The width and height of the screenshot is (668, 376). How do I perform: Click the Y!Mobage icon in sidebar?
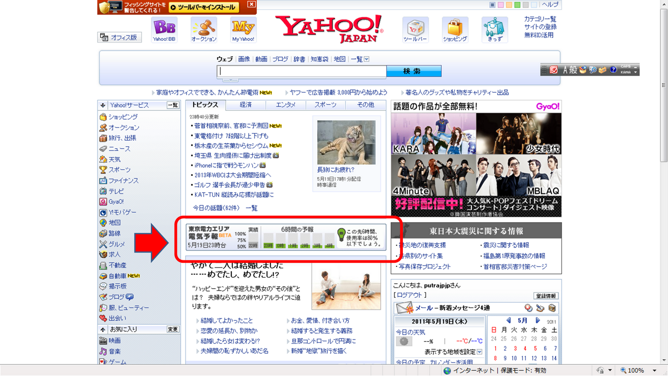(x=103, y=213)
